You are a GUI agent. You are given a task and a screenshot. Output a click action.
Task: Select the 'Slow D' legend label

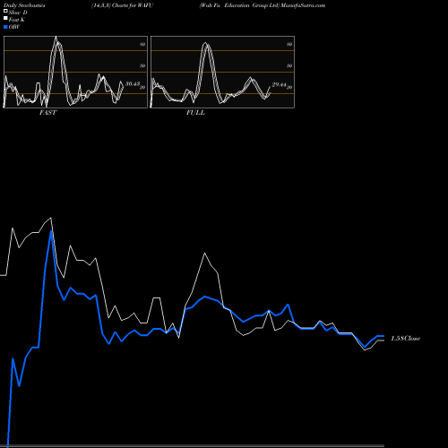point(18,13)
